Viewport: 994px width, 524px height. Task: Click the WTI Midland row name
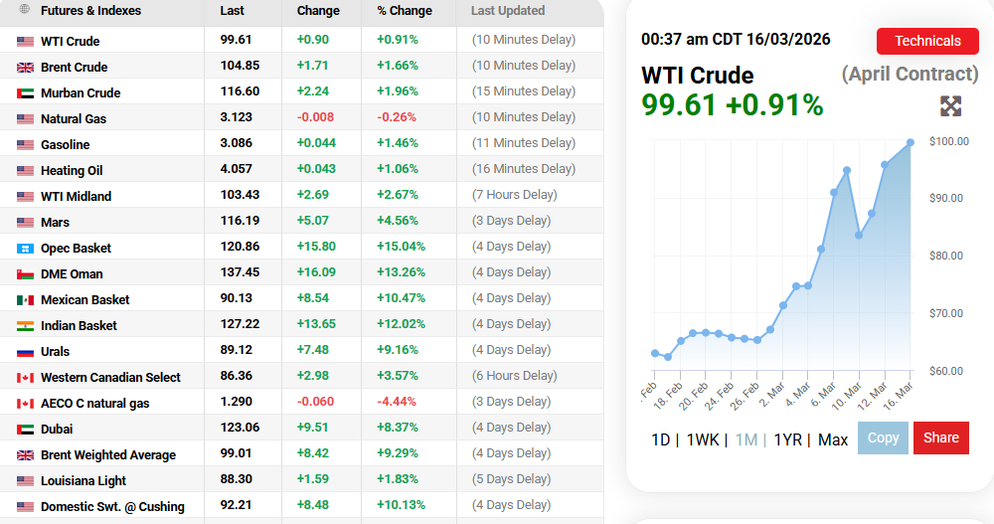(77, 197)
